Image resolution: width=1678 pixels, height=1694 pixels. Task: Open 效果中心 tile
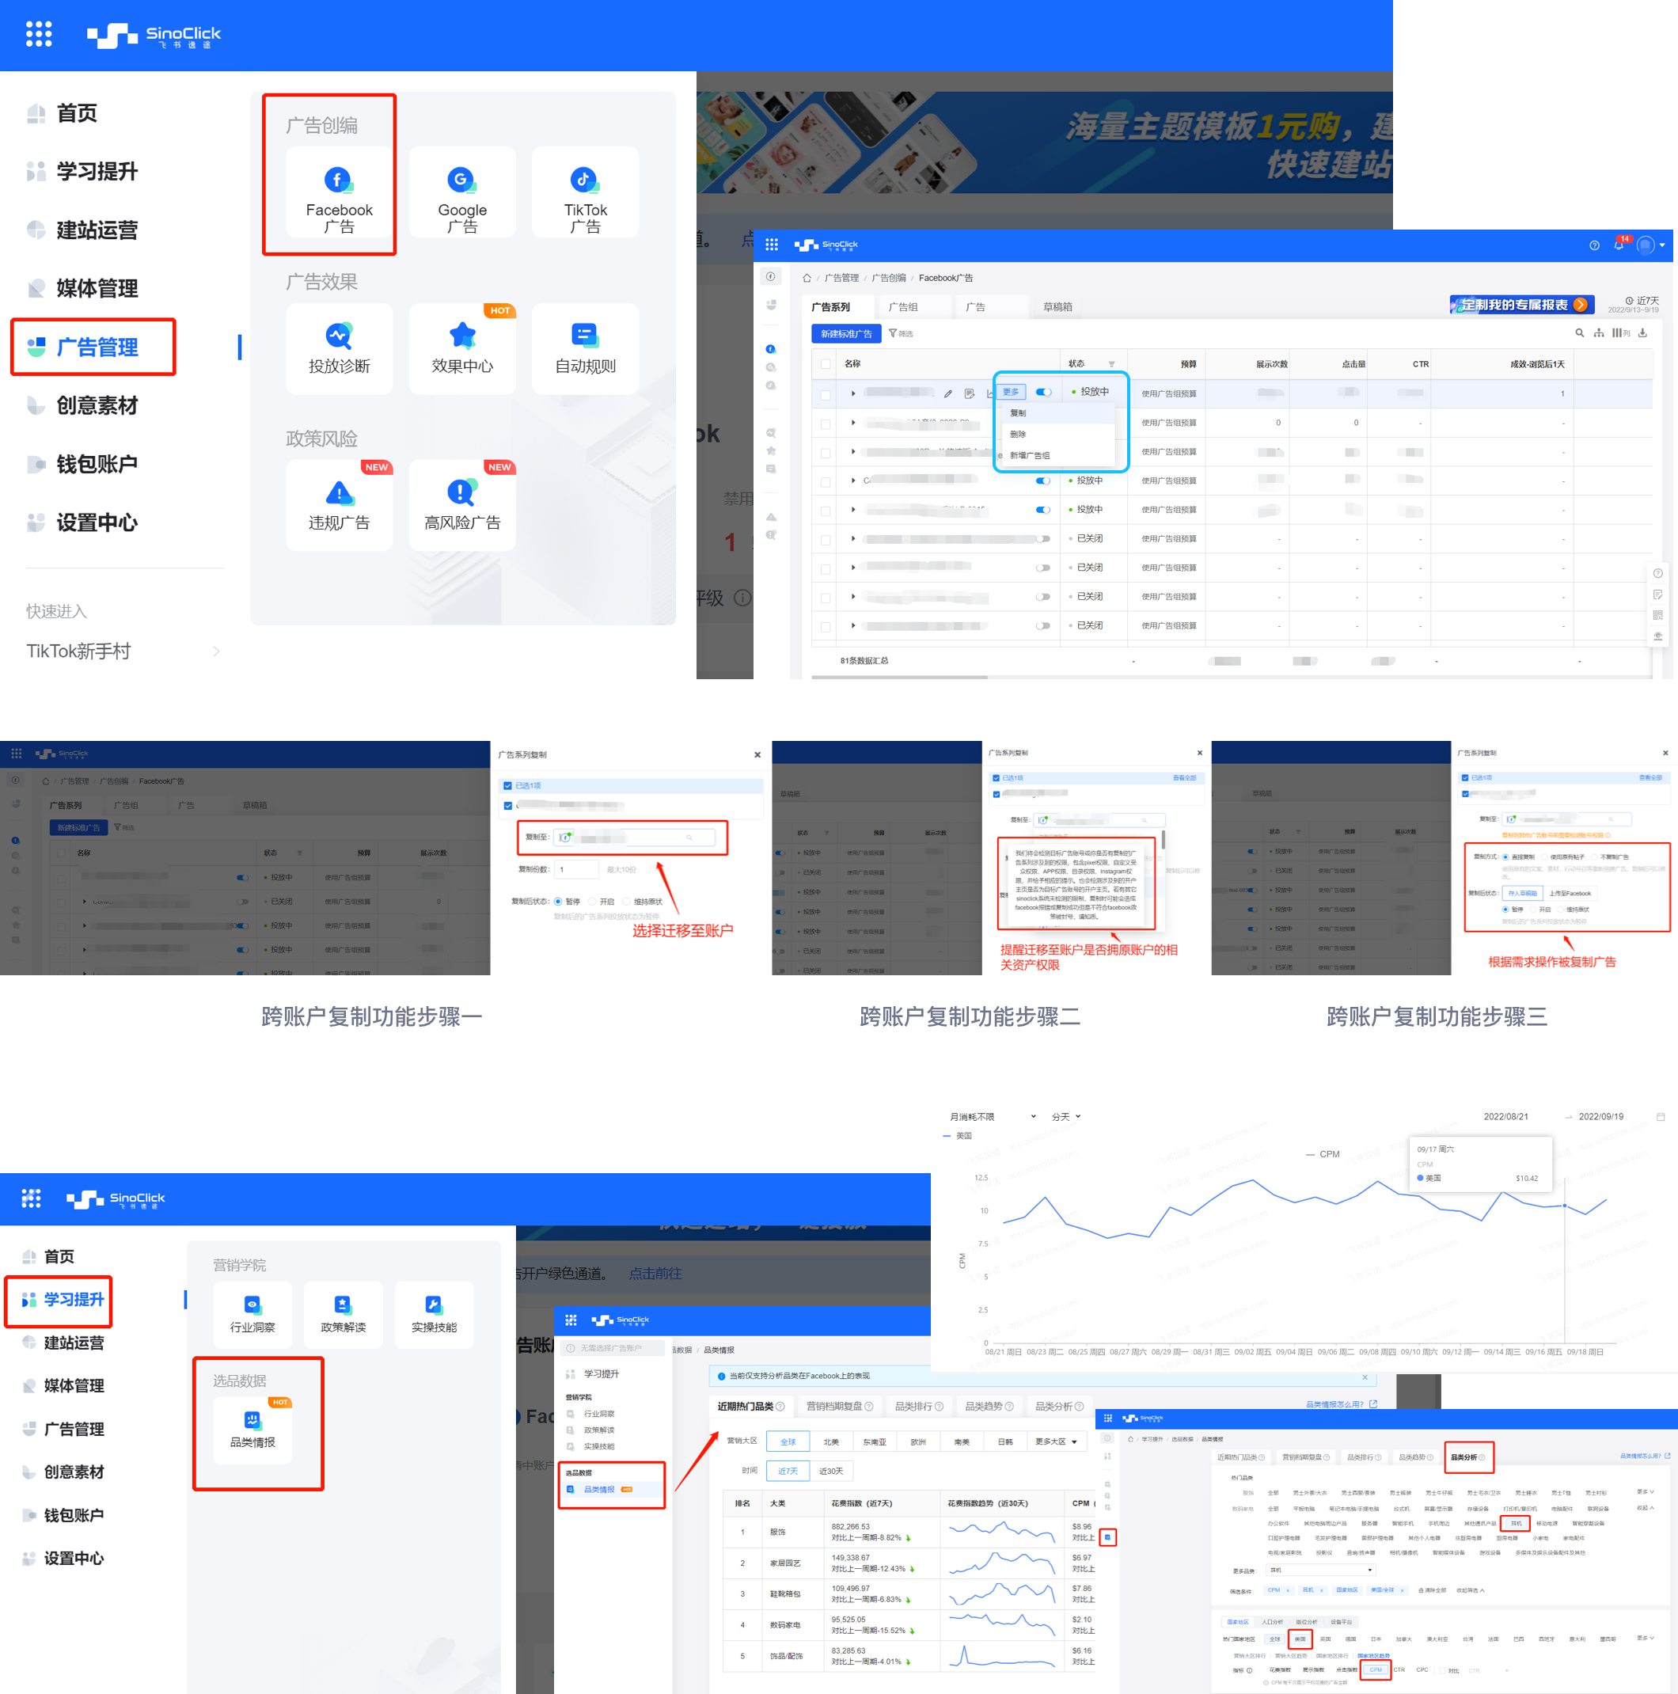(462, 349)
